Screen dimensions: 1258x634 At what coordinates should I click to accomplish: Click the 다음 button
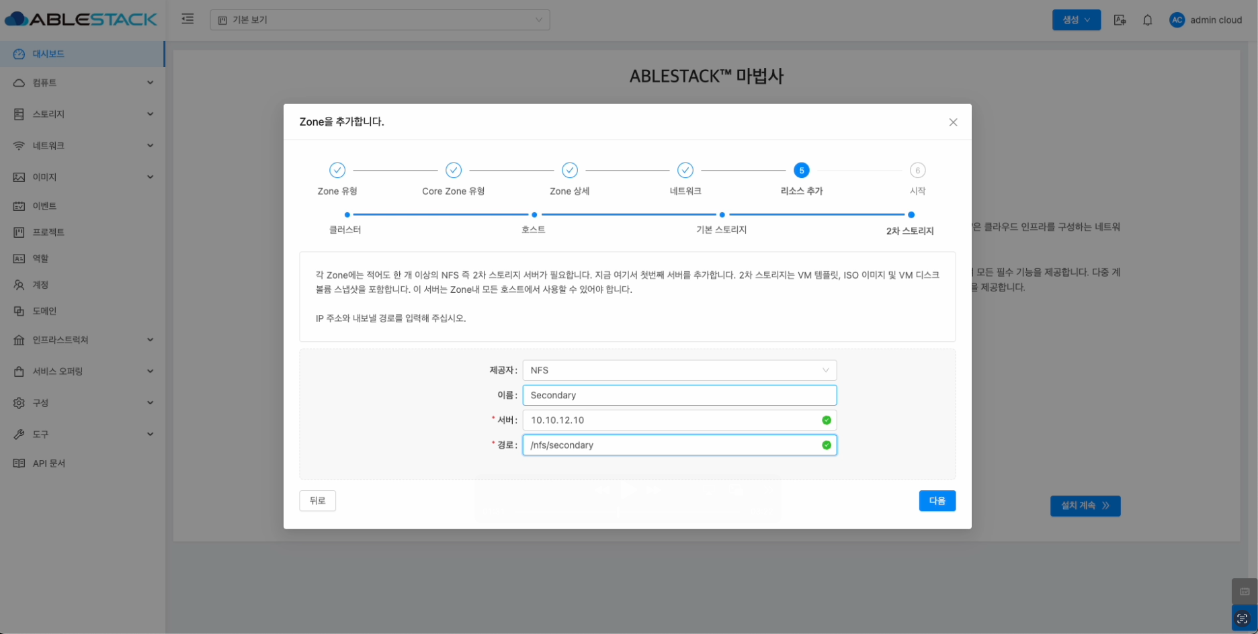point(937,501)
